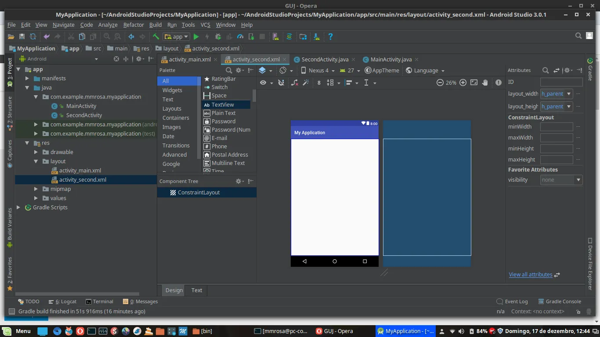This screenshot has width=600, height=337.
Task: Expand the manifests folder in project tree
Action: [27, 79]
